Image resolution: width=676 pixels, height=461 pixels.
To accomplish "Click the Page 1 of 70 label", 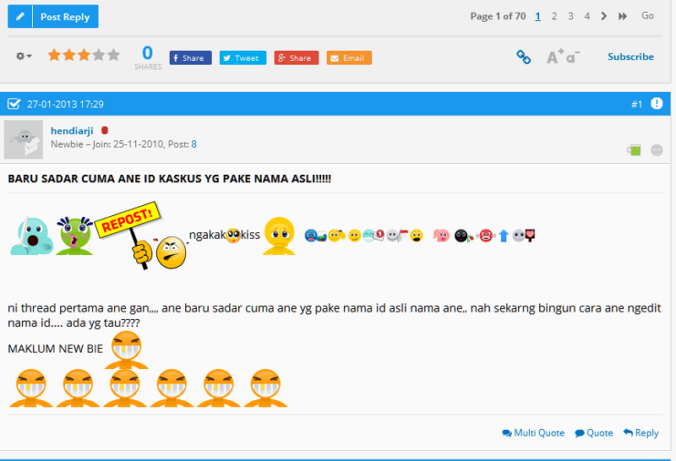I will pos(498,16).
